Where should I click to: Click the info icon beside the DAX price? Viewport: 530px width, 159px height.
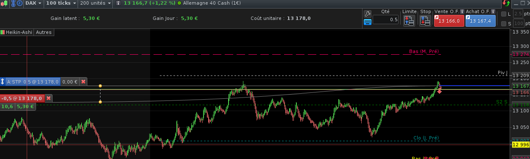[x=118, y=3]
